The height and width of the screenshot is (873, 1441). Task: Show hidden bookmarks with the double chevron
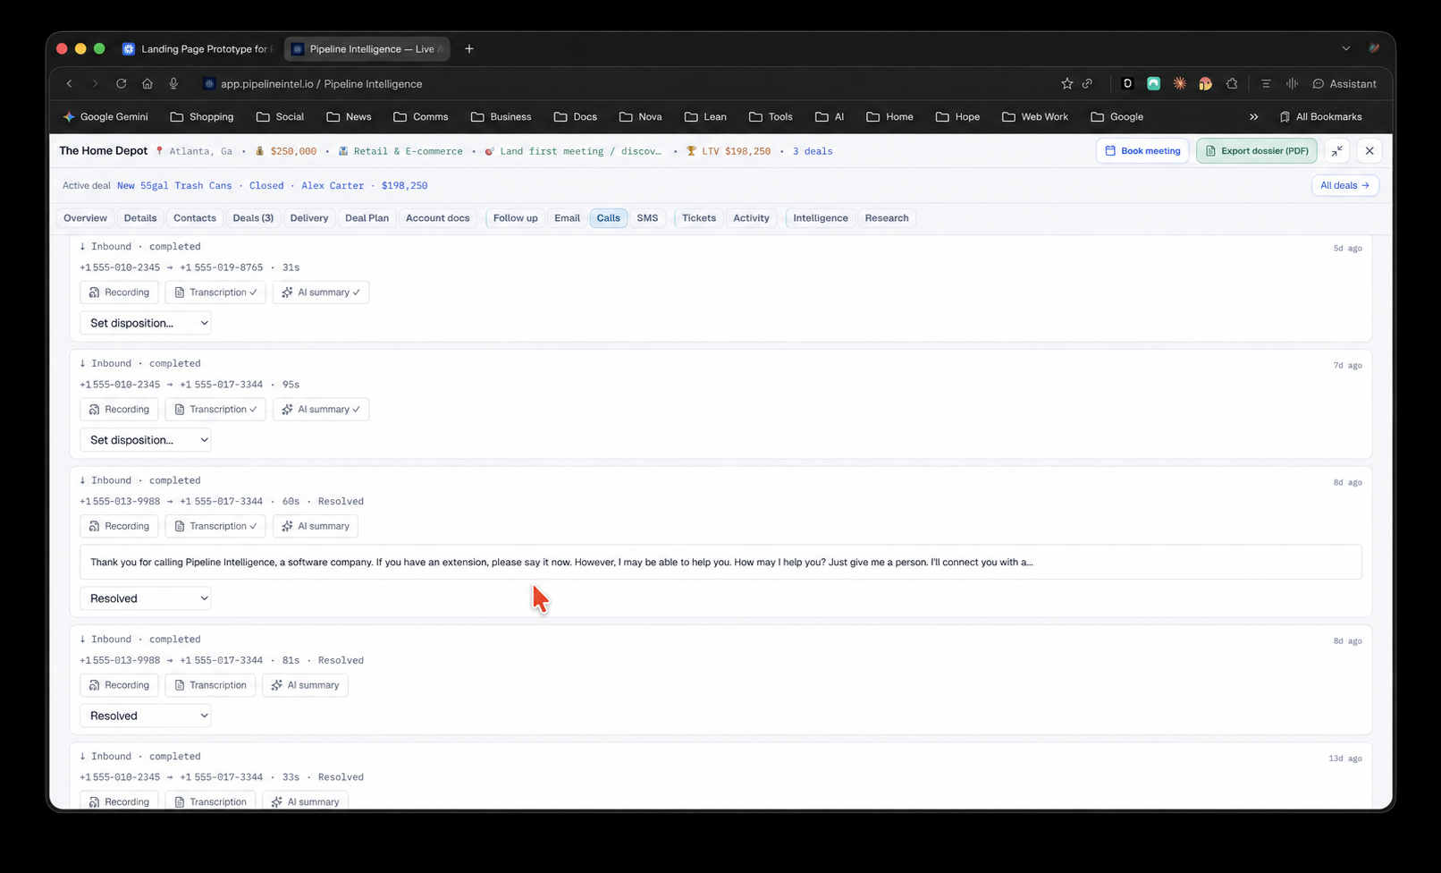point(1253,116)
